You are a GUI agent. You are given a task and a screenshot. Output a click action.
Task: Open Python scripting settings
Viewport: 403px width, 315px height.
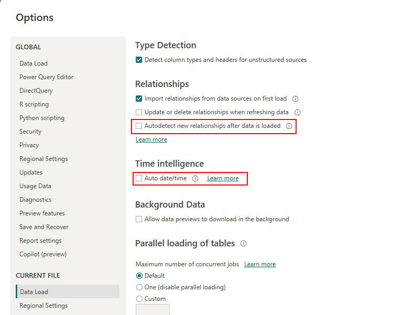click(42, 118)
